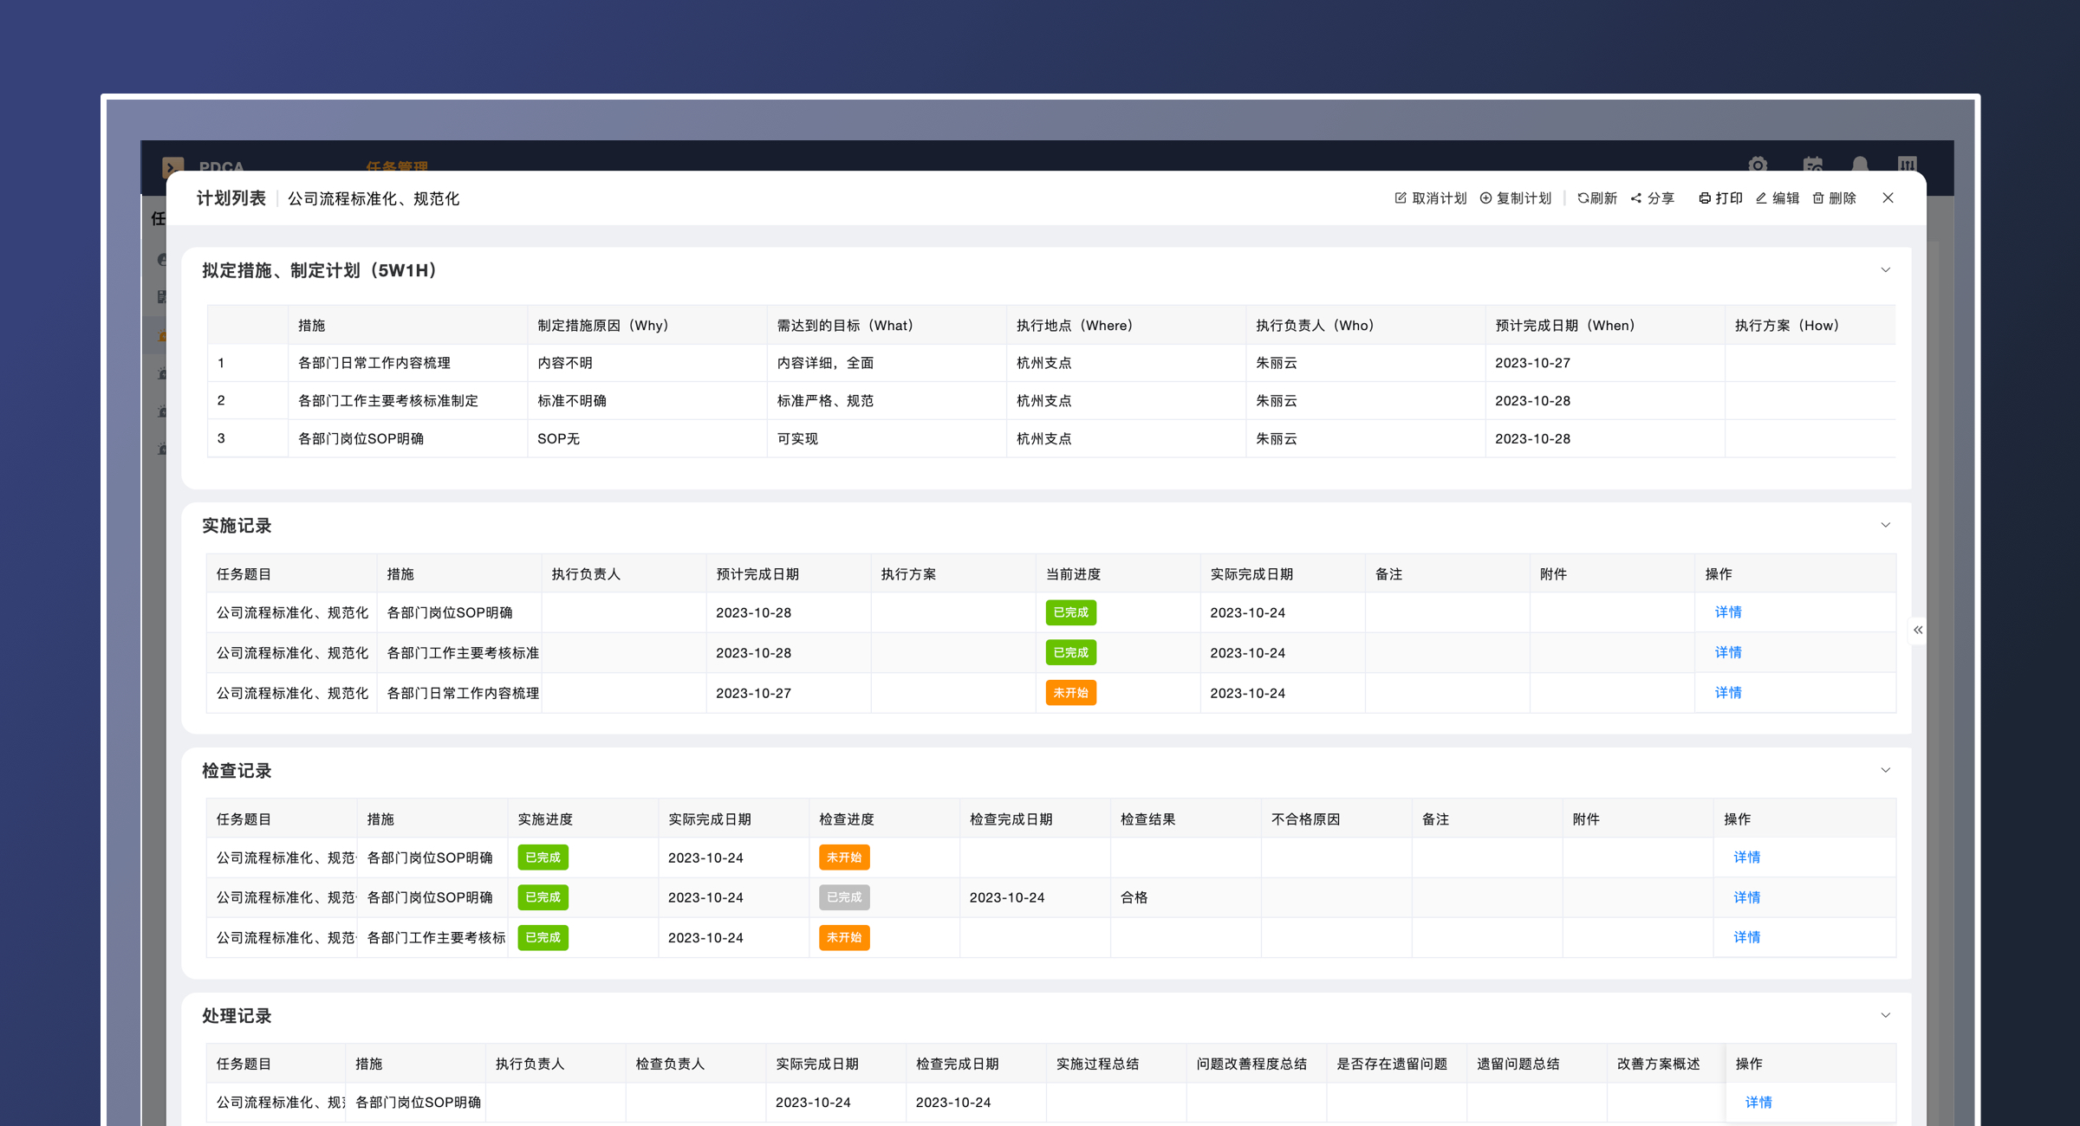
Task: Share the plan via 分享
Action: [x=1652, y=198]
